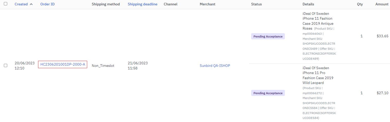Sort by Shipping deadline column header
The width and height of the screenshot is (390, 122).
[x=142, y=4]
